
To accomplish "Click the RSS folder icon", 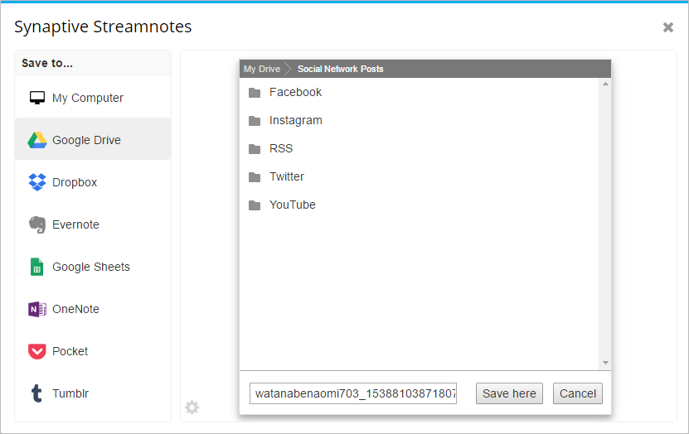I will tap(255, 149).
